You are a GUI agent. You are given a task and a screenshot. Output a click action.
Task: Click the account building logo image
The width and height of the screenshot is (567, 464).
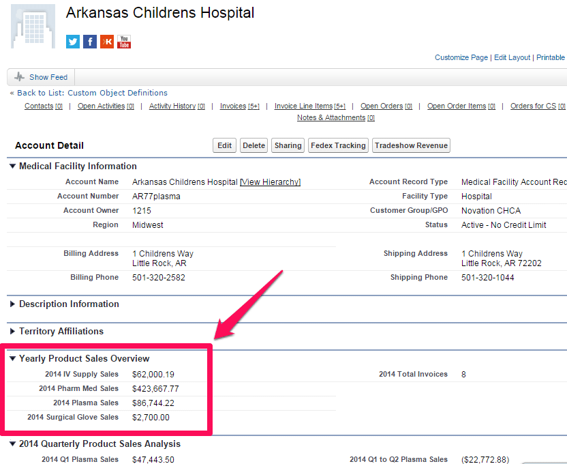tap(33, 26)
